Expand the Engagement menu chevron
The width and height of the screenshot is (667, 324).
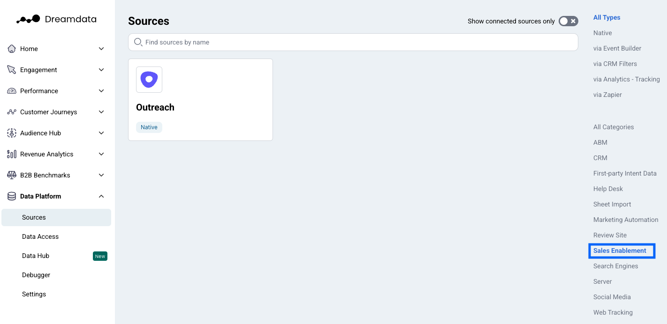coord(101,70)
